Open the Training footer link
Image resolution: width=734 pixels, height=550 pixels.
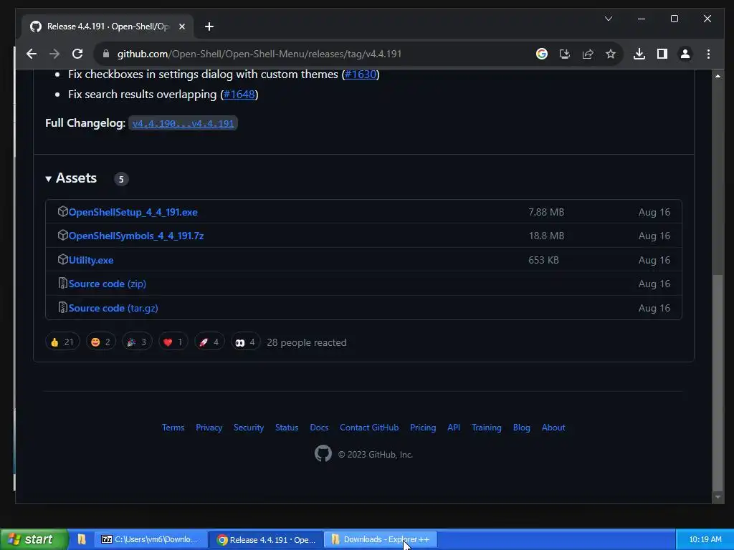[x=487, y=428]
